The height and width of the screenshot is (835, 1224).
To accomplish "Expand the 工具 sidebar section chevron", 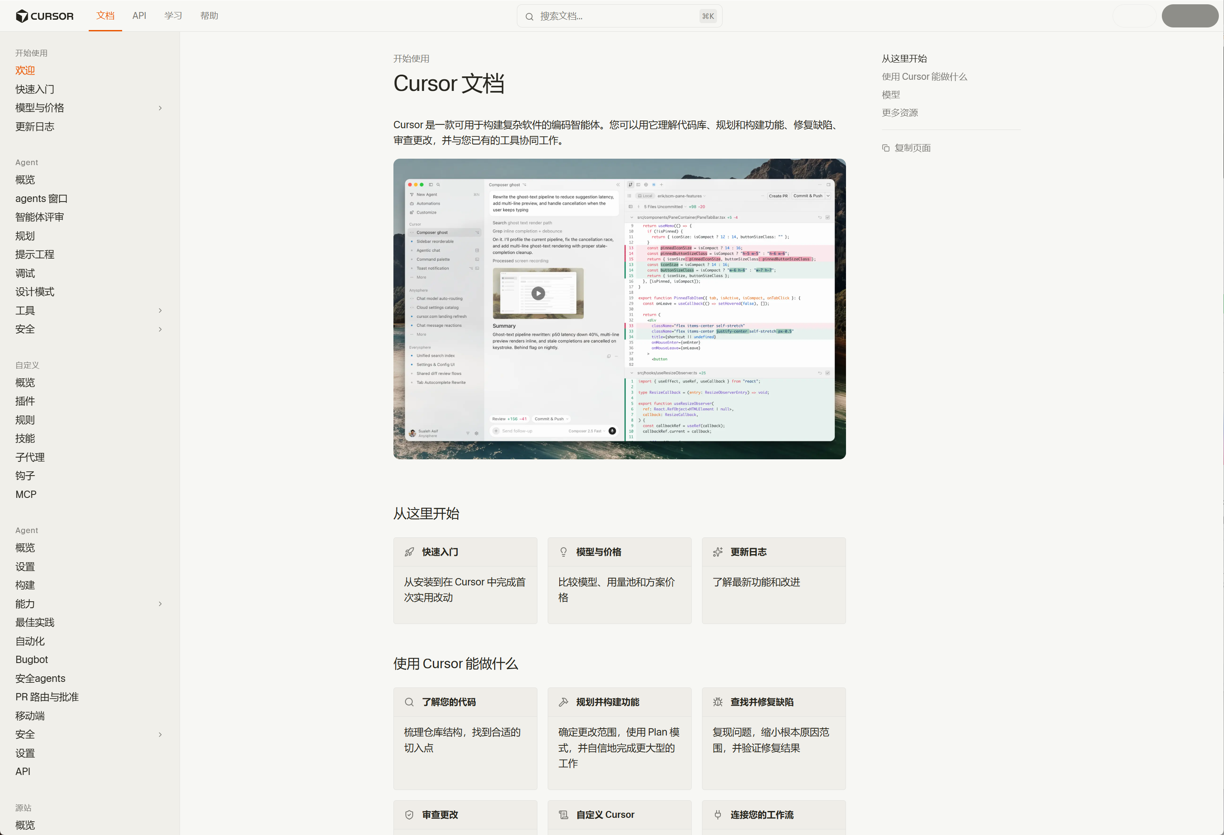I will click(160, 310).
